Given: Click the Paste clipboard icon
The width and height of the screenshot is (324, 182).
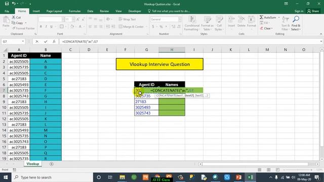Looking at the screenshot, I should click(x=6, y=20).
